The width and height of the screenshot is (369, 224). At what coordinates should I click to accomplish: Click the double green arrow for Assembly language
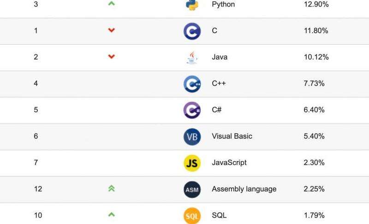click(x=111, y=189)
